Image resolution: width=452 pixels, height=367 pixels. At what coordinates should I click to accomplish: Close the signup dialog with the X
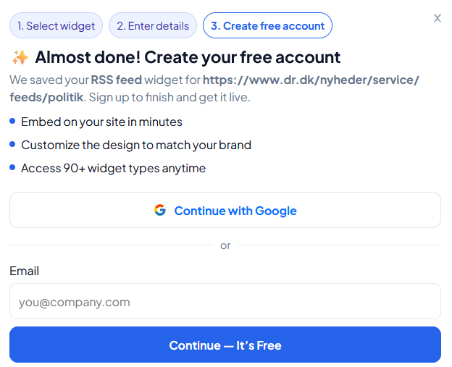click(x=437, y=18)
